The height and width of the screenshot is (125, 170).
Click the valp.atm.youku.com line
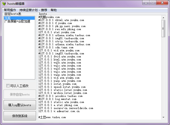[x=60, y=75]
